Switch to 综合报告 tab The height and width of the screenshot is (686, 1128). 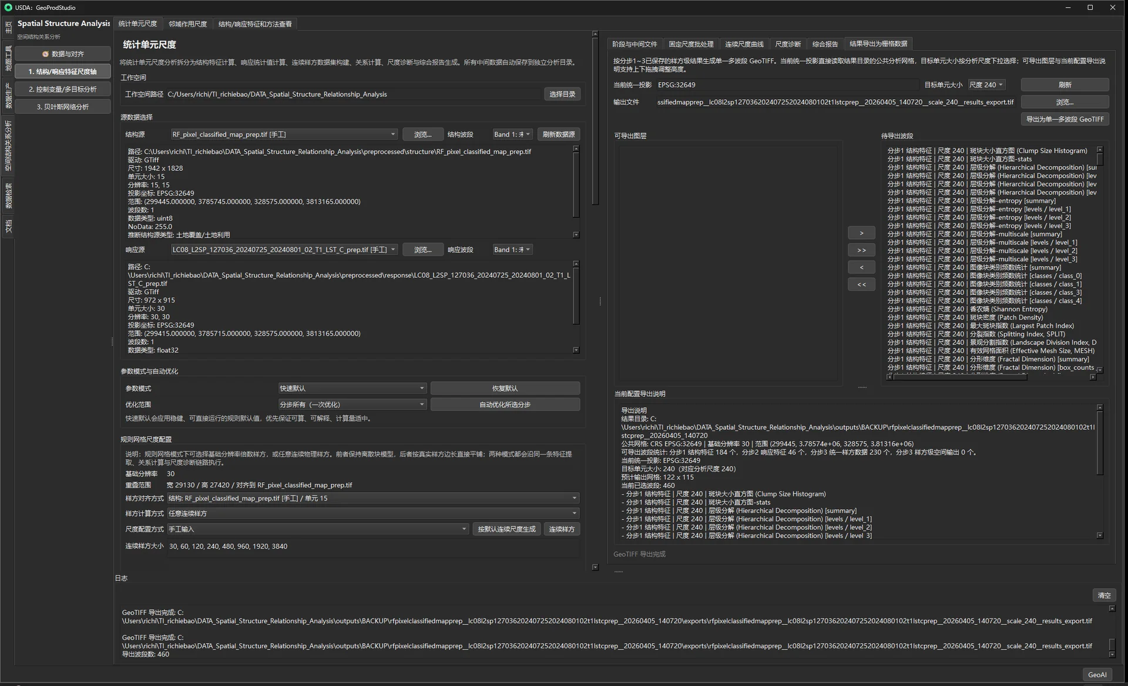825,44
